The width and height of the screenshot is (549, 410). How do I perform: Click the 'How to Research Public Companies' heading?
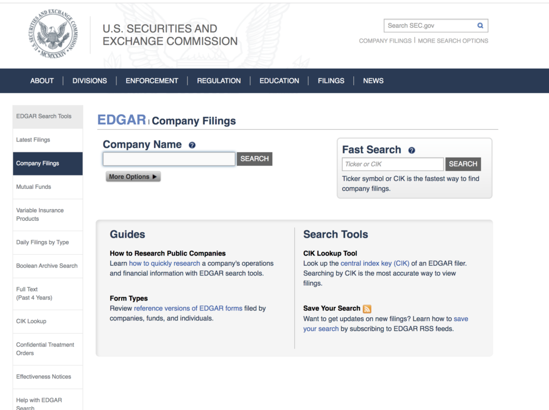[168, 253]
